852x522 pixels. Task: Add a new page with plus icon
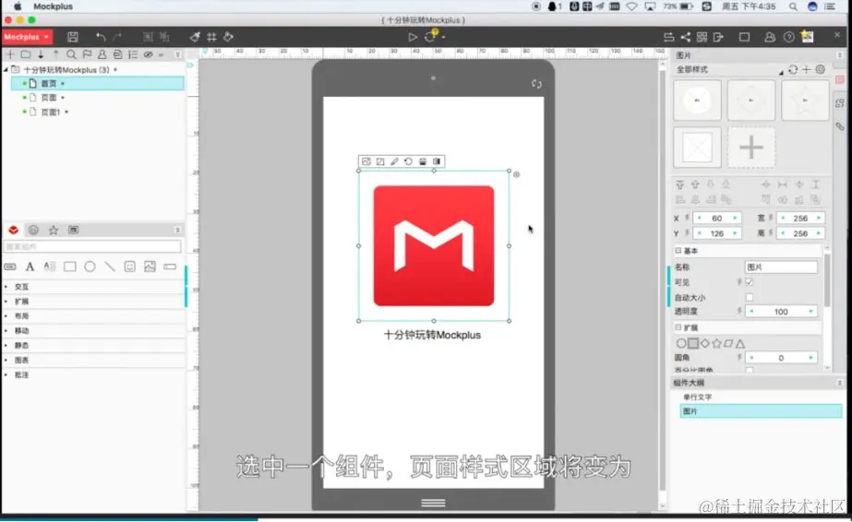point(10,54)
